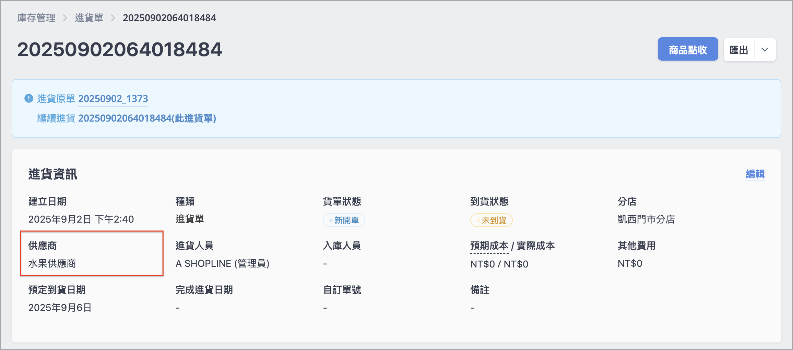
Task: Select purchaser A SHOPLINE (管理員)
Action: coord(222,263)
